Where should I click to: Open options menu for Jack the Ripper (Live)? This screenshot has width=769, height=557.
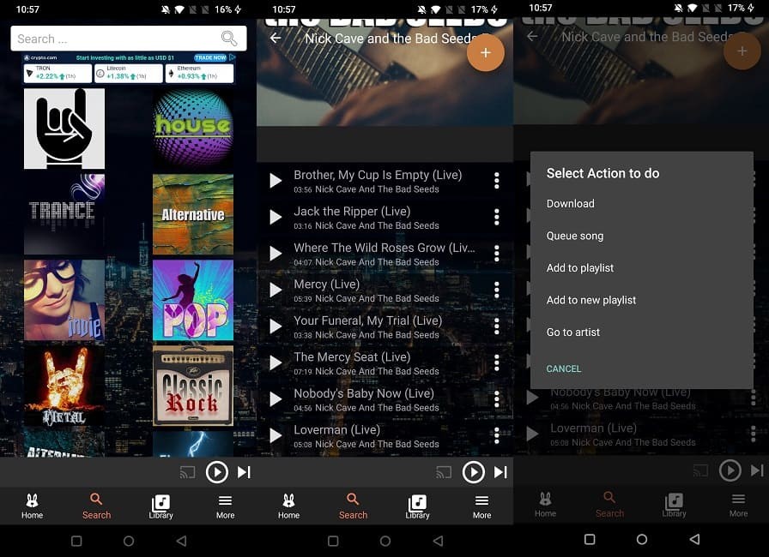point(496,218)
